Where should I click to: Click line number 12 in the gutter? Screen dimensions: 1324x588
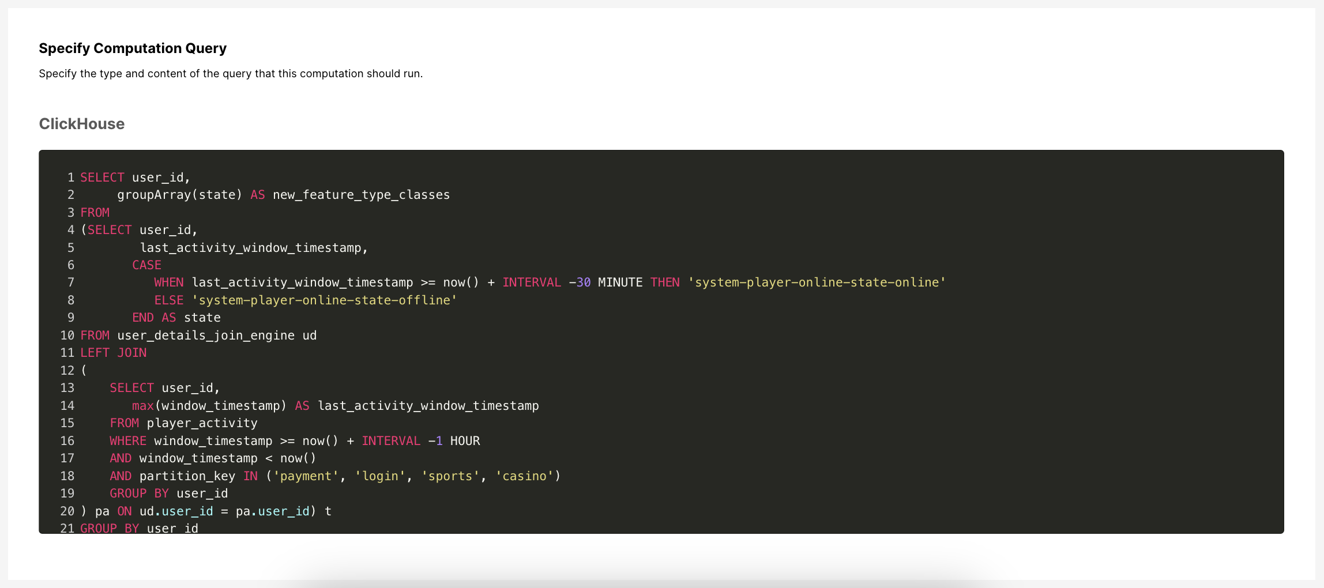[x=67, y=371]
